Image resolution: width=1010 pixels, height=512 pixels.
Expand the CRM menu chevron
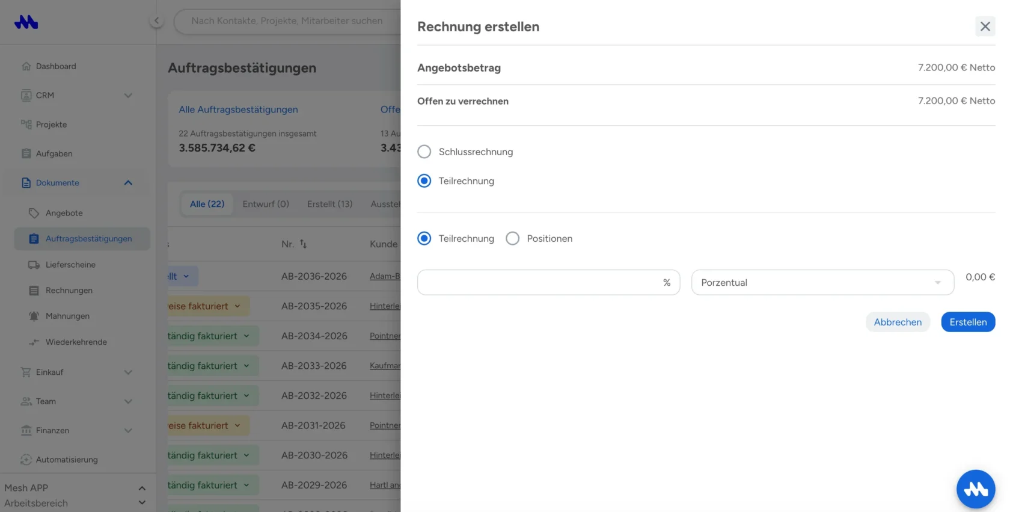(128, 95)
